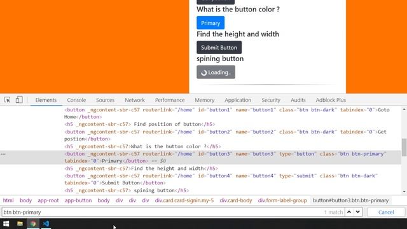
Task: Select button#button3.btn.btn-primary breadcrumb
Action: (350, 200)
